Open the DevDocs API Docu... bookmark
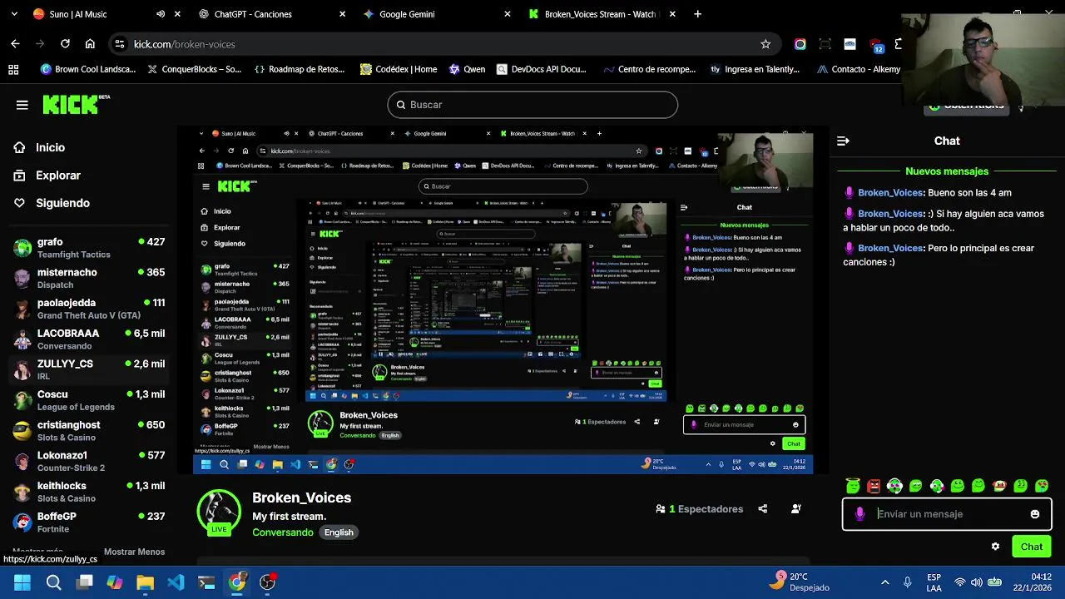This screenshot has width=1065, height=599. coord(542,70)
